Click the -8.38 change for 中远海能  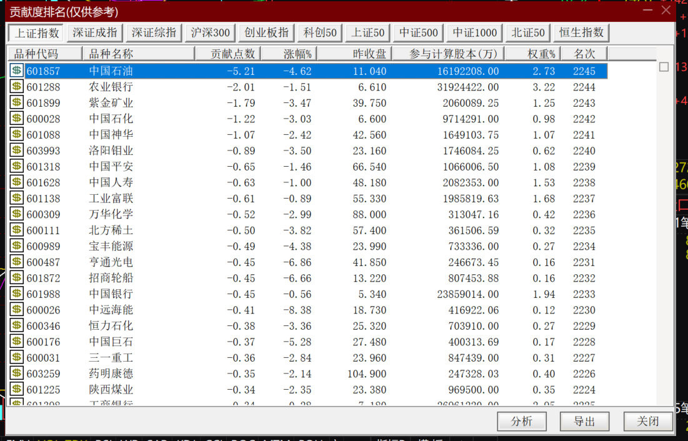[x=297, y=310]
